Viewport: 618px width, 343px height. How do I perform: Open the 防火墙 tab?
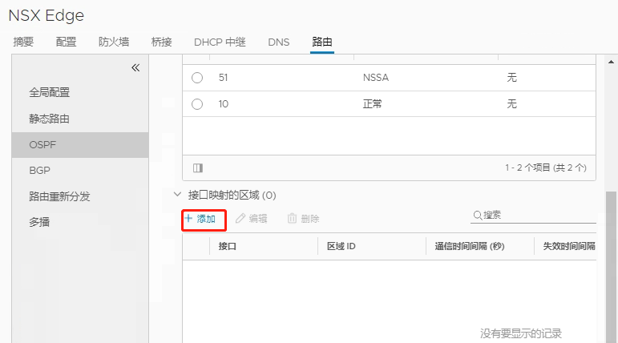tap(114, 42)
